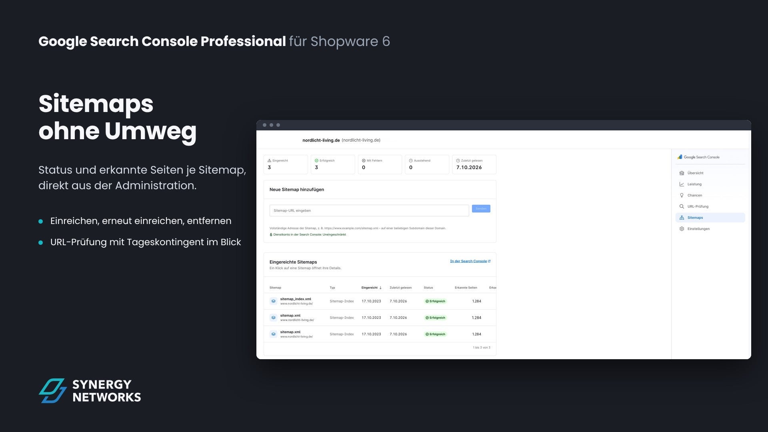Toggle the sort arrow next to Eingereicht
The height and width of the screenshot is (432, 768).
point(380,288)
